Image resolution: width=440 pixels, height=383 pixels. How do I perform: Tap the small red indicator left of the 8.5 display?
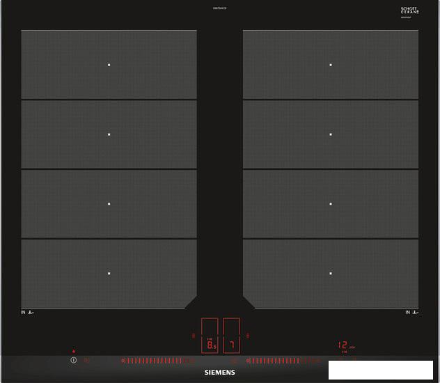pyautogui.click(x=194, y=336)
